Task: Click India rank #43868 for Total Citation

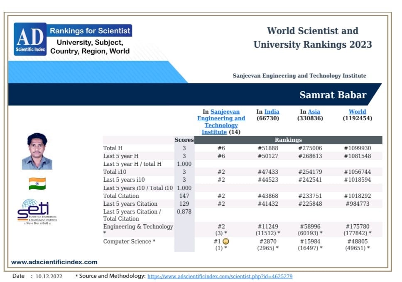Action: pos(268,196)
